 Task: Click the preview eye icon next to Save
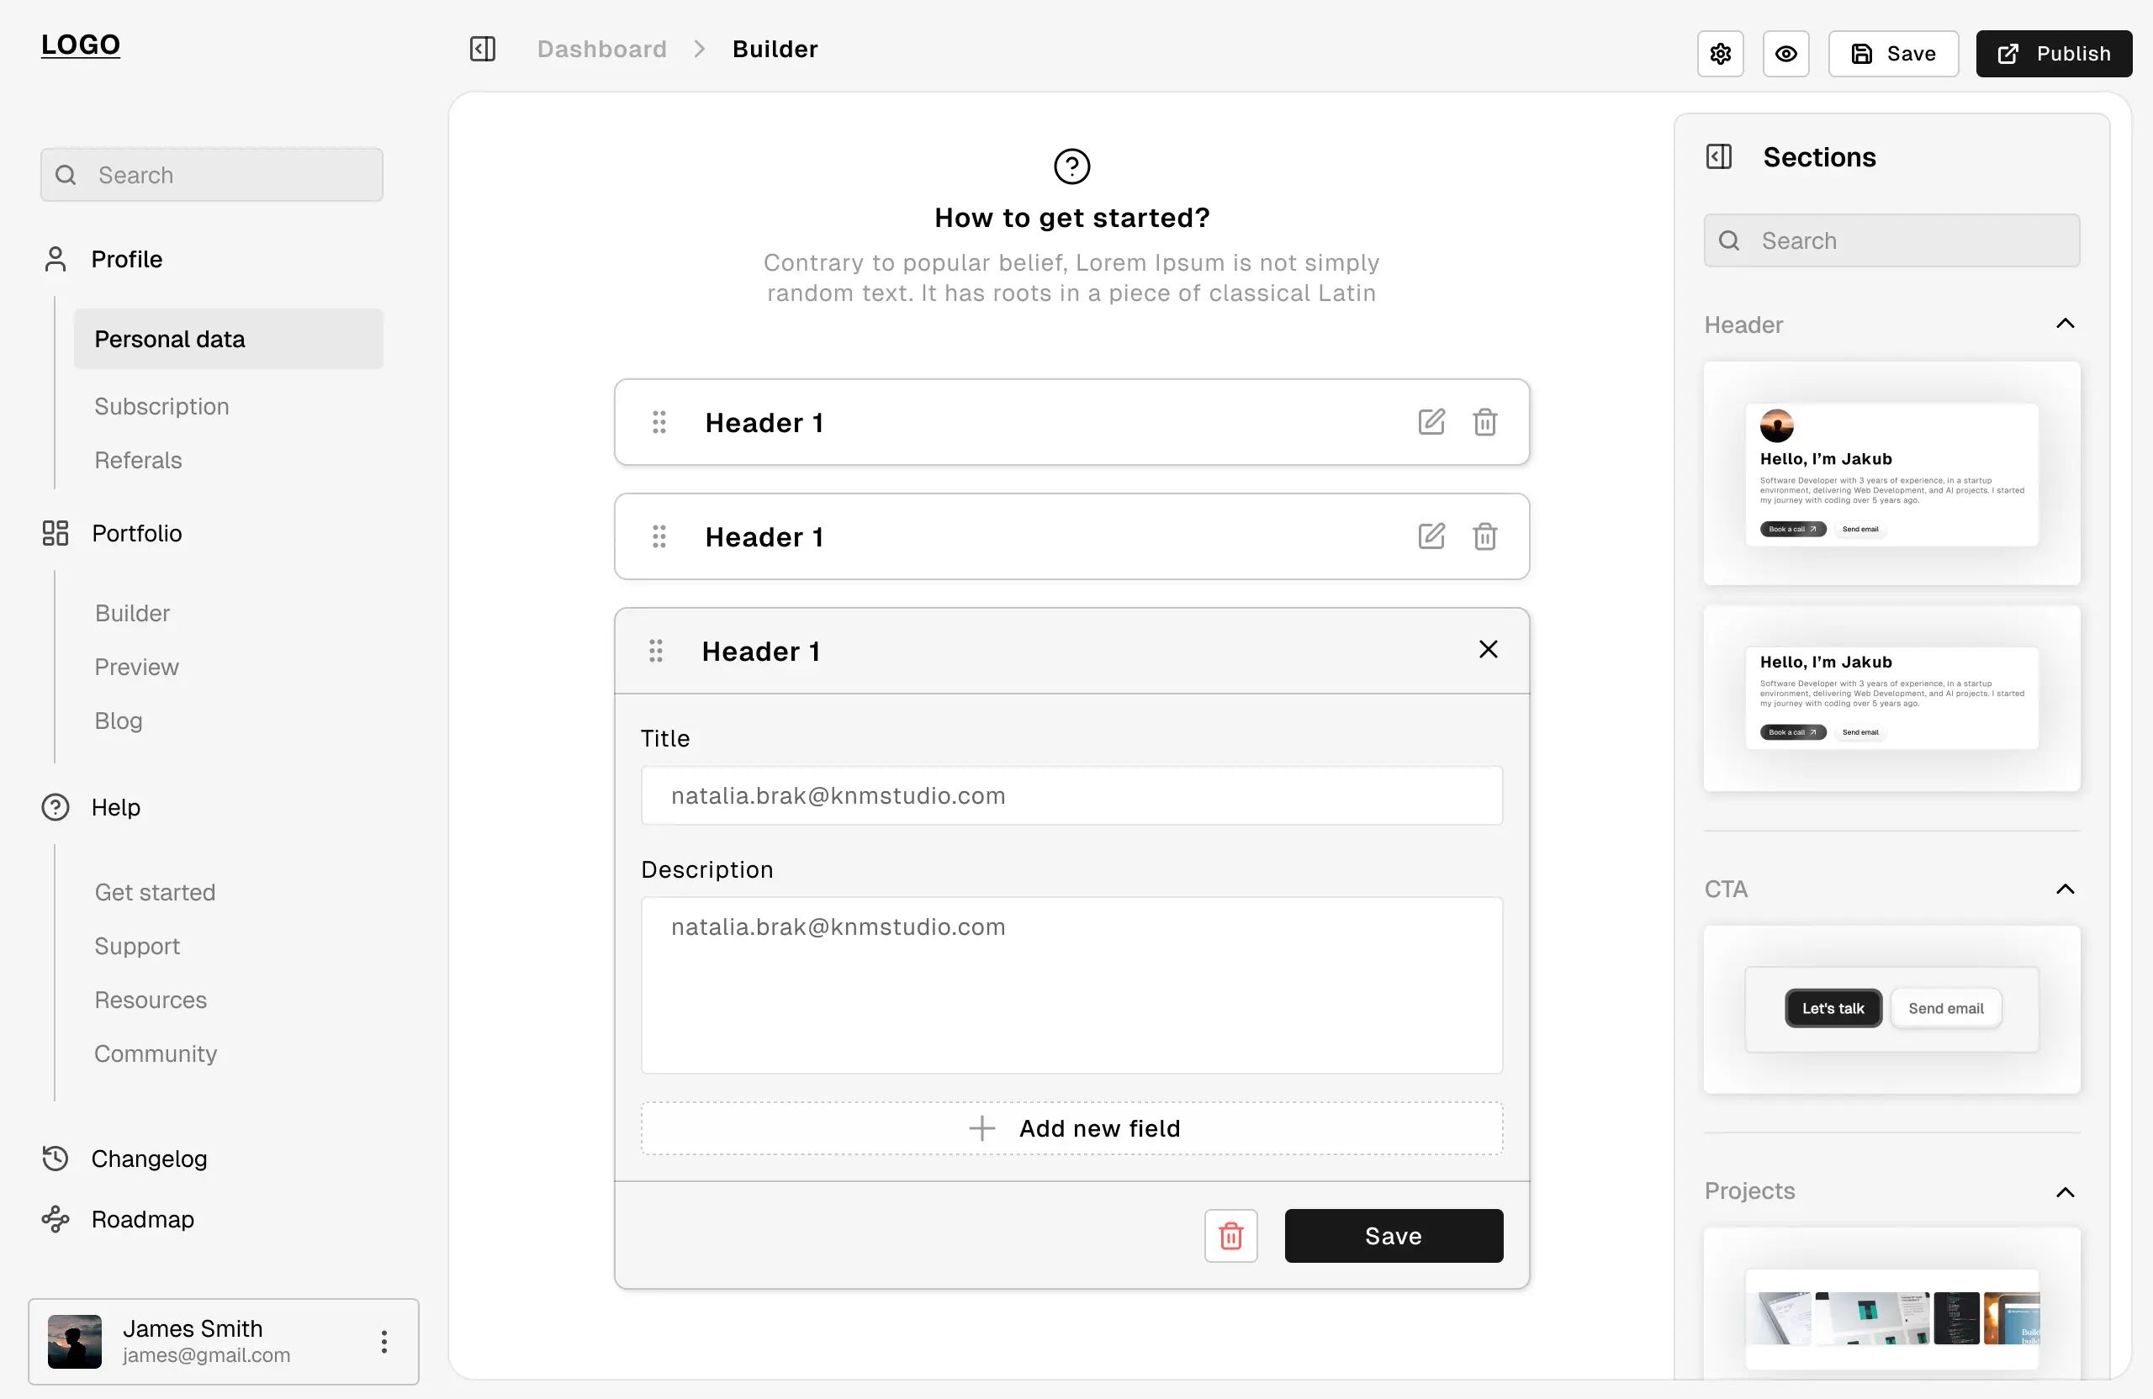1785,53
